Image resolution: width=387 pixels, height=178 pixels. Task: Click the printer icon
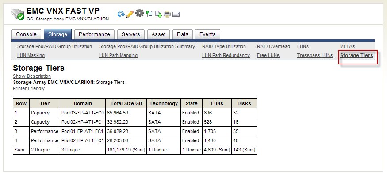(167, 14)
